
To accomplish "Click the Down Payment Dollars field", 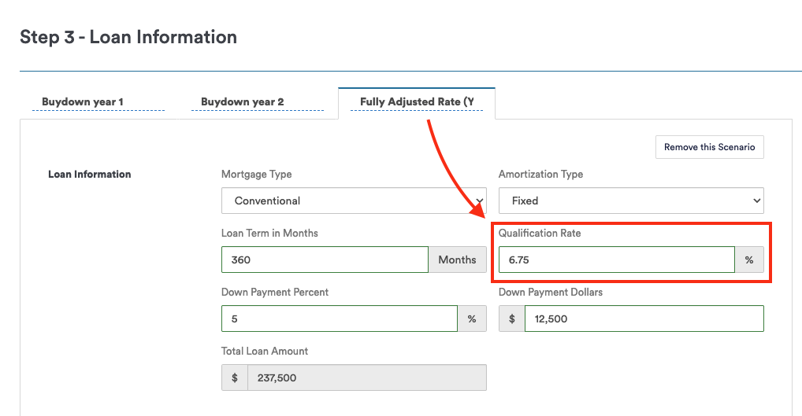I will pyautogui.click(x=644, y=319).
